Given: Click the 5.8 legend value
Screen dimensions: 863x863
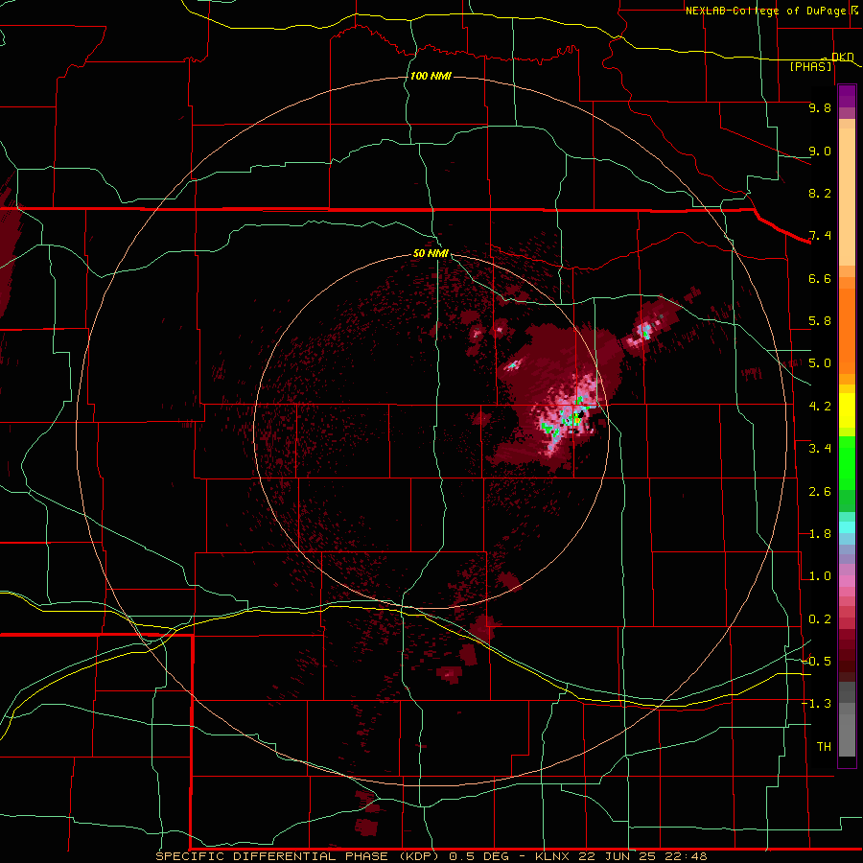Looking at the screenshot, I should pyautogui.click(x=820, y=321).
